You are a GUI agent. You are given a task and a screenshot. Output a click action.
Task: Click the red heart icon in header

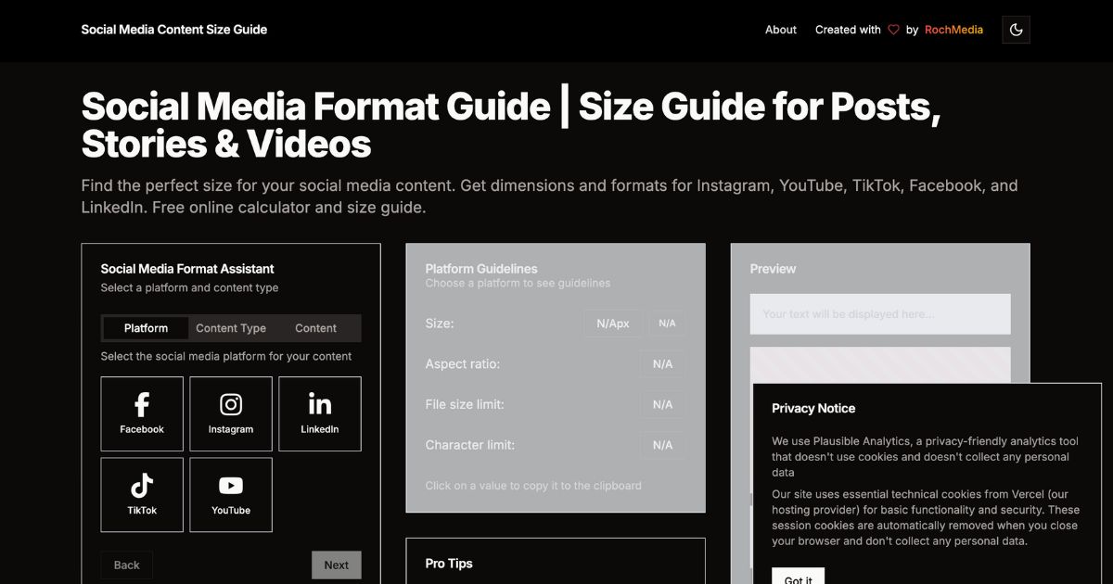click(x=893, y=30)
